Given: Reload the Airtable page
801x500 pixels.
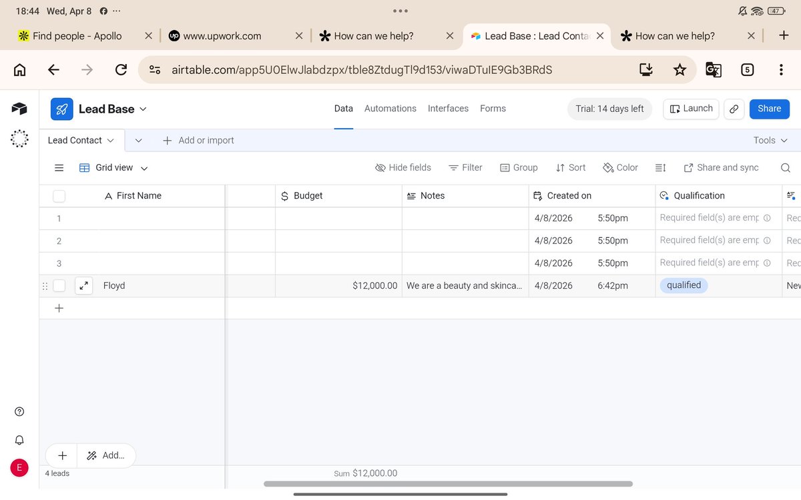Looking at the screenshot, I should (121, 69).
